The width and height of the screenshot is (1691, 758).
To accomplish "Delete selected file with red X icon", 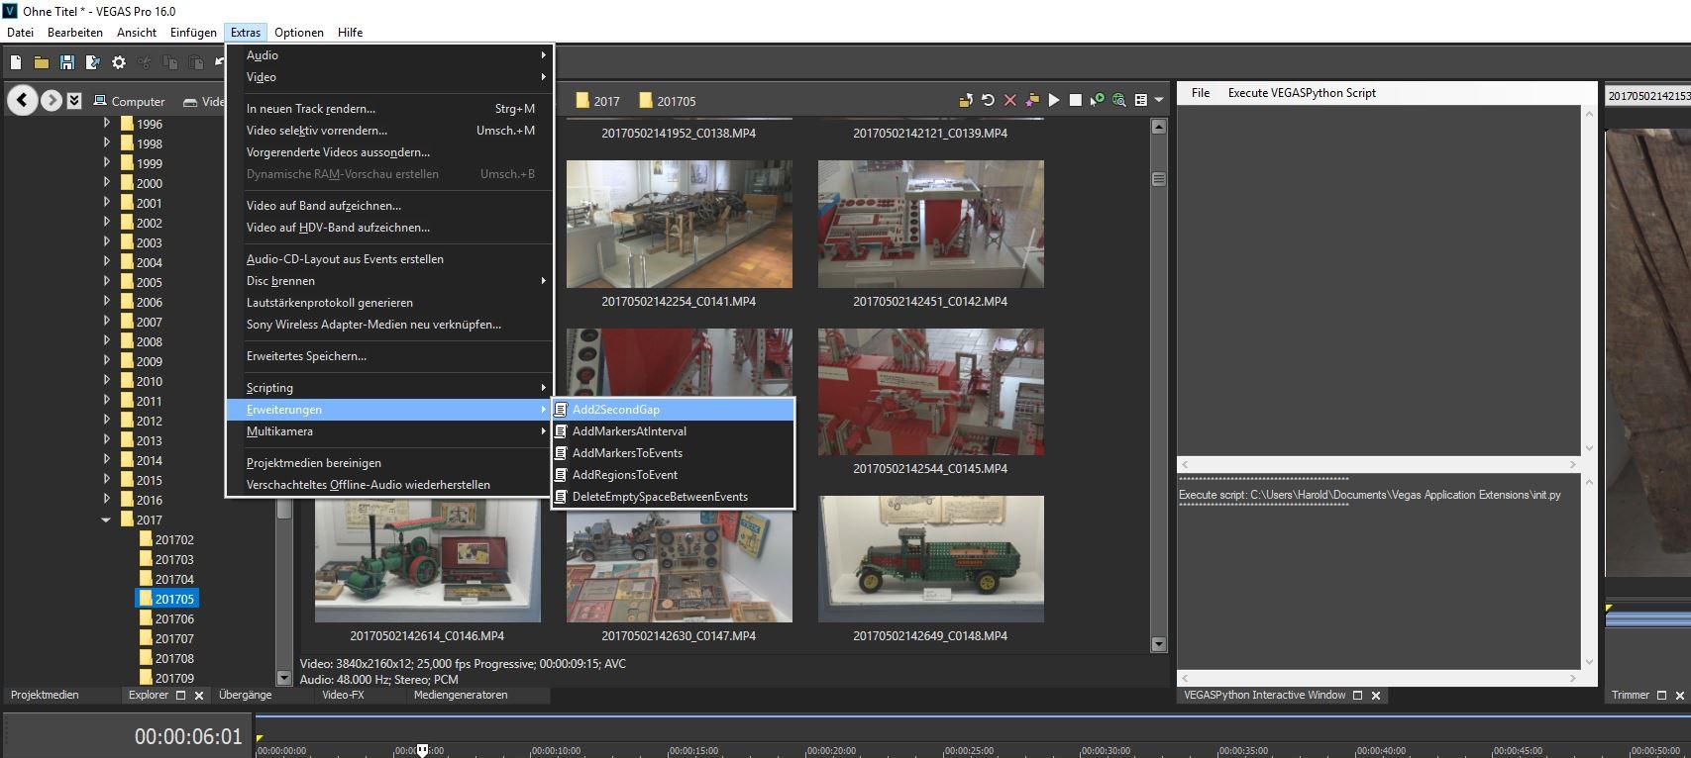I will [x=1010, y=100].
